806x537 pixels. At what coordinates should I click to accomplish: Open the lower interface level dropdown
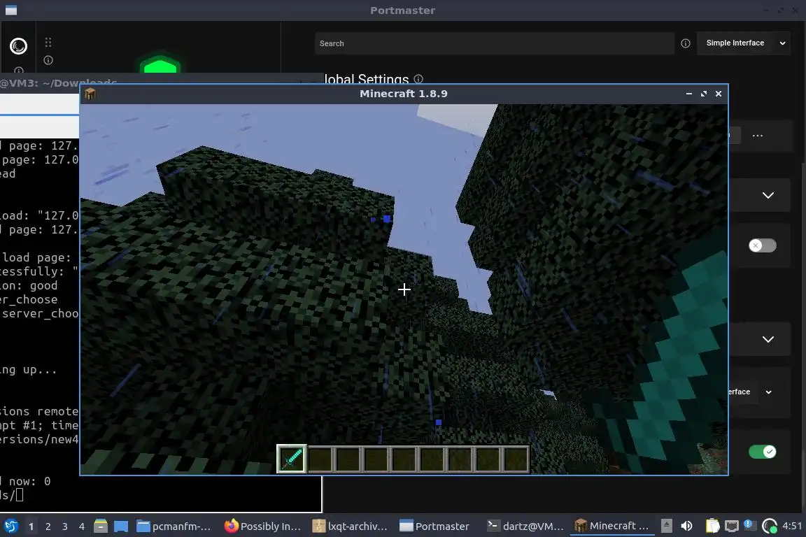point(749,392)
